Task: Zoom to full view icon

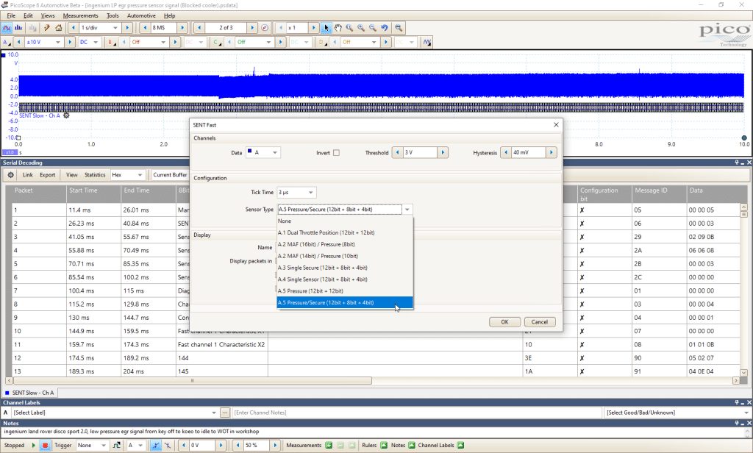Action: [x=399, y=28]
